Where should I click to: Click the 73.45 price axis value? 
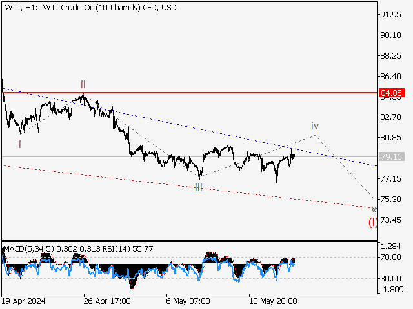point(391,220)
